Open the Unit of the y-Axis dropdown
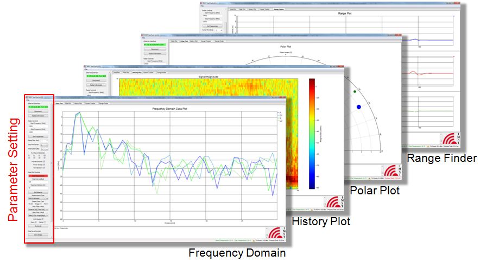This screenshot has width=480, height=262. (x=38, y=215)
